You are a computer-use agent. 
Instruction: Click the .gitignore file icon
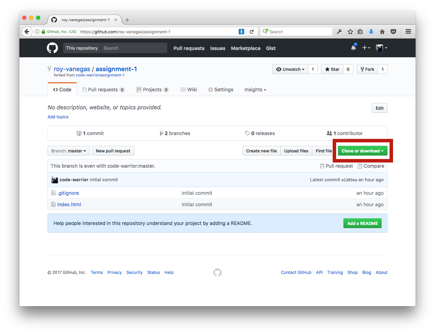click(x=53, y=193)
